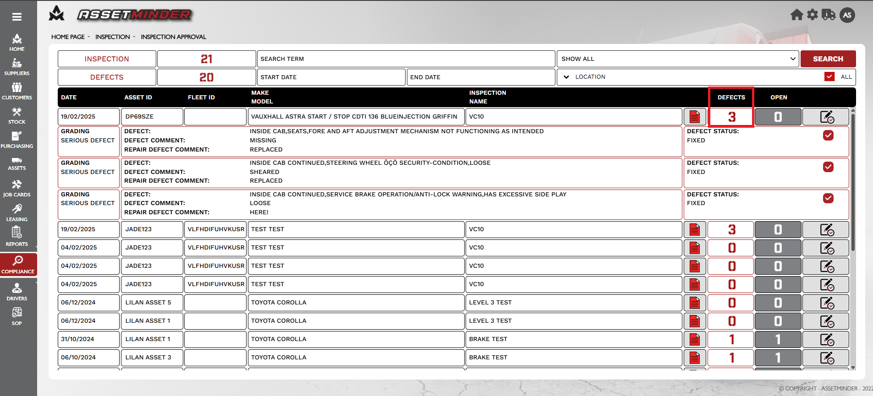Open report document icon for DP69SZE row
Image resolution: width=873 pixels, height=396 pixels.
point(695,117)
